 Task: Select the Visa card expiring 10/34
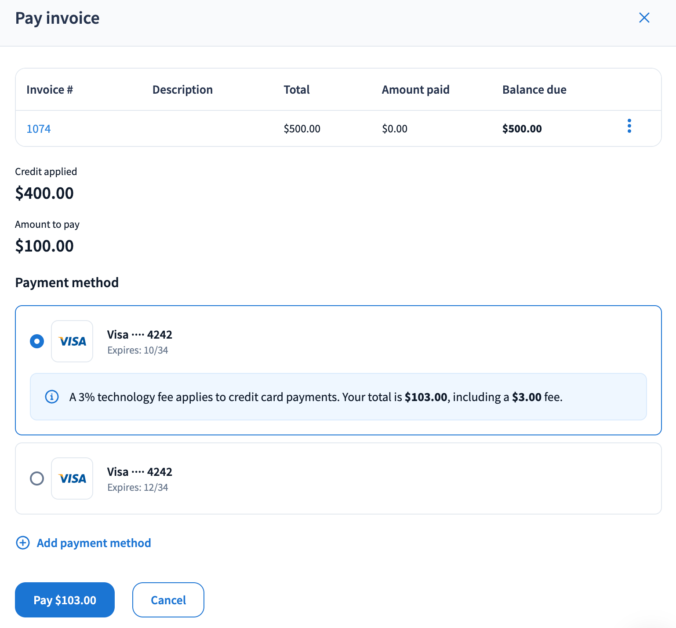[37, 341]
